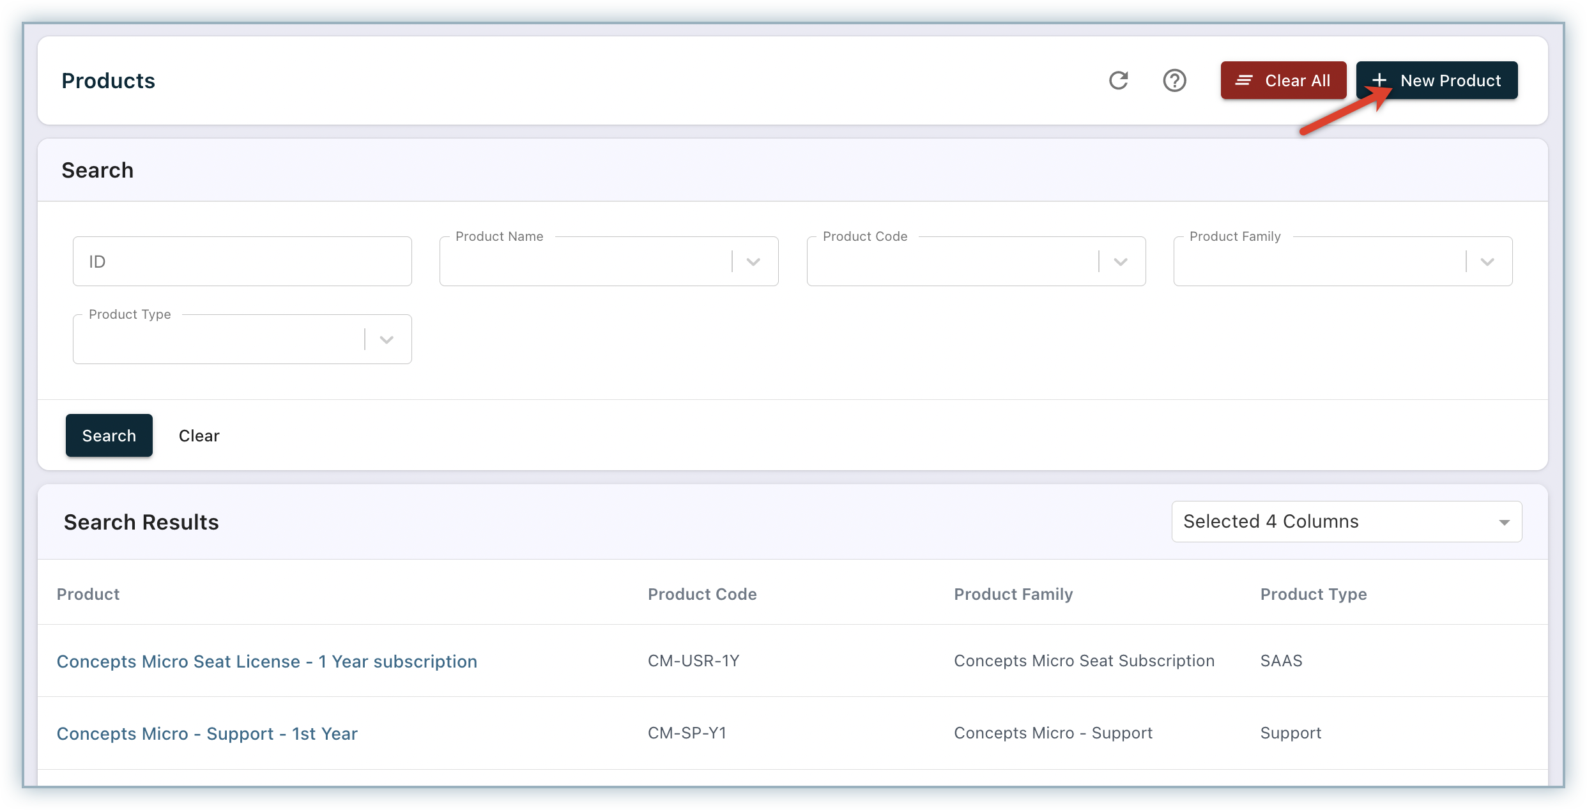Click the Product Type column header
This screenshot has width=1587, height=810.
(1313, 594)
